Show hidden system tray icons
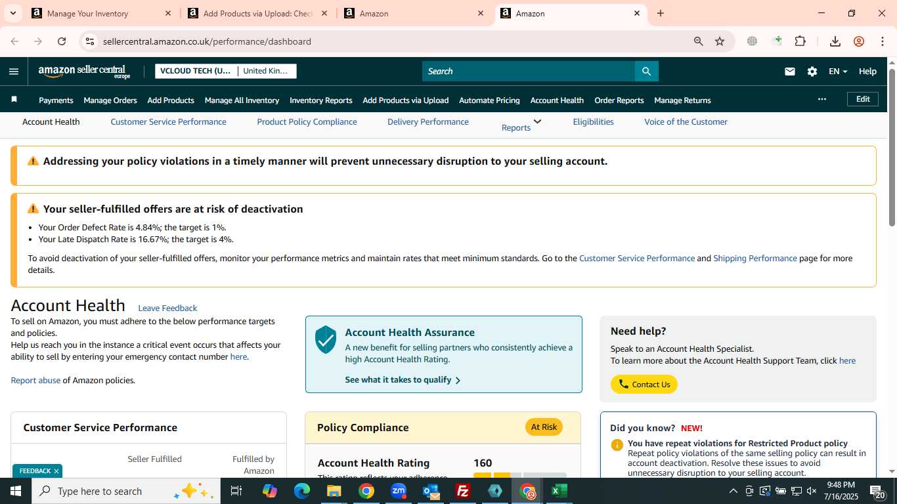Screen dimensions: 897x504 click(733, 491)
